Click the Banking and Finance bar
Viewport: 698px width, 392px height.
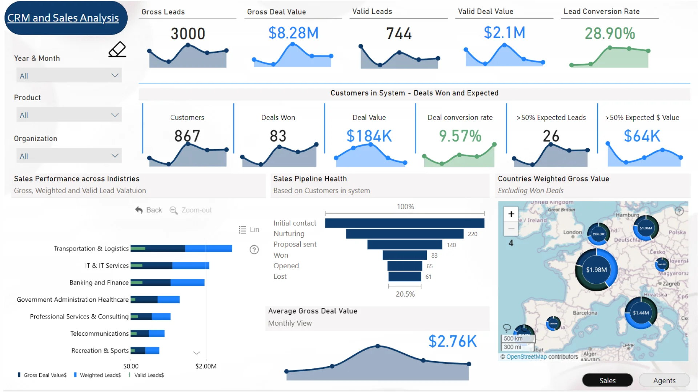click(168, 282)
